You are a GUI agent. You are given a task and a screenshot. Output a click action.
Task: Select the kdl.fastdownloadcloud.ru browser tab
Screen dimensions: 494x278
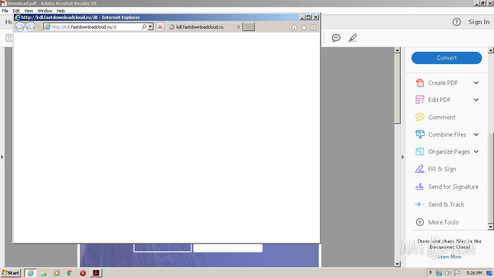click(205, 27)
